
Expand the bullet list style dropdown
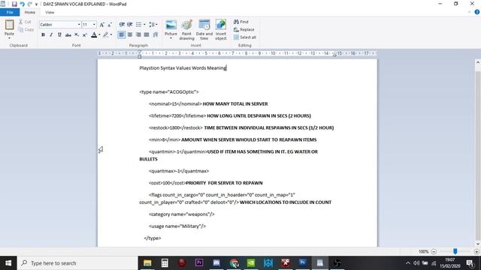(144, 25)
